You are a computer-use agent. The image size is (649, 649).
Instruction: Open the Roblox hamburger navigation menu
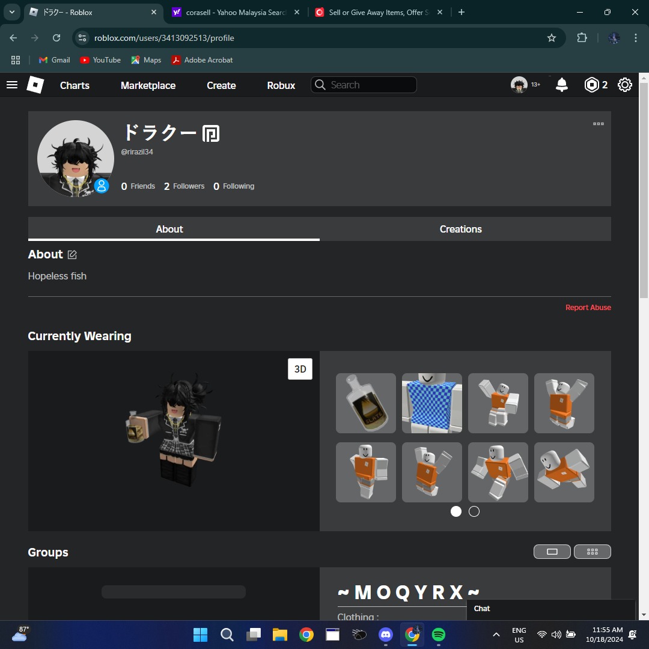pos(12,85)
